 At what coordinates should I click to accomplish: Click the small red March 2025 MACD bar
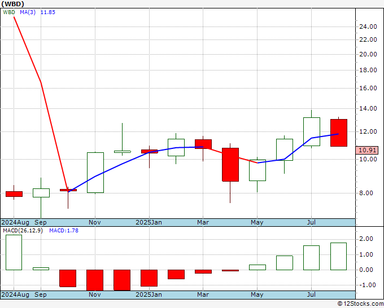click(x=203, y=271)
